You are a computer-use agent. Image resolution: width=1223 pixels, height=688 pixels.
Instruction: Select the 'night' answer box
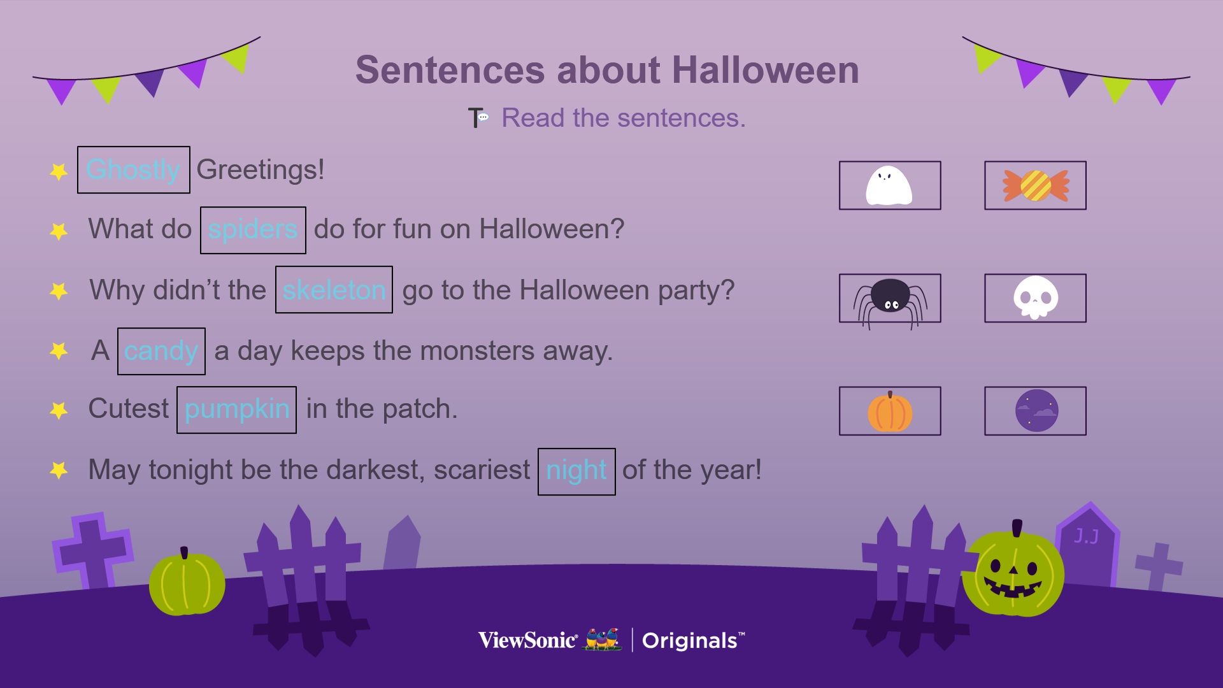click(x=576, y=471)
